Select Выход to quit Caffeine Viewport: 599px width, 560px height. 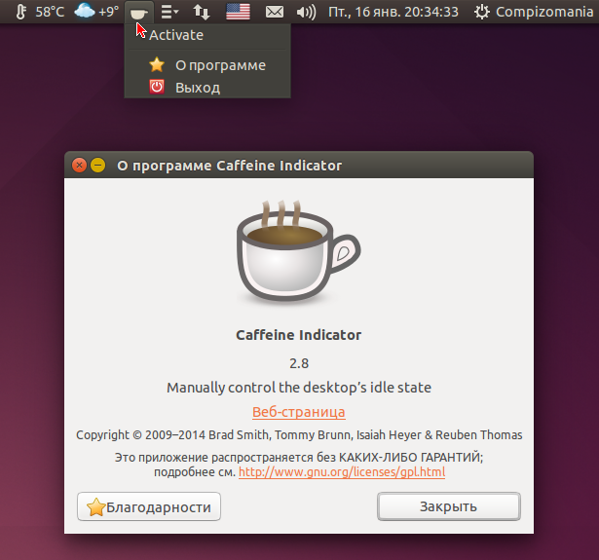(x=207, y=88)
